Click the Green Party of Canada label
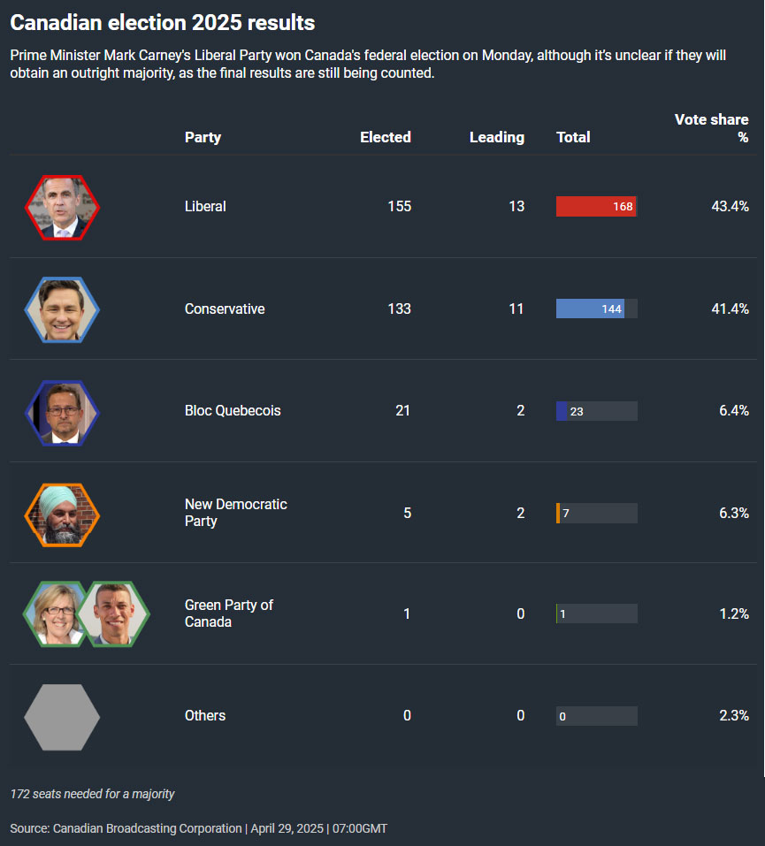 (x=228, y=614)
